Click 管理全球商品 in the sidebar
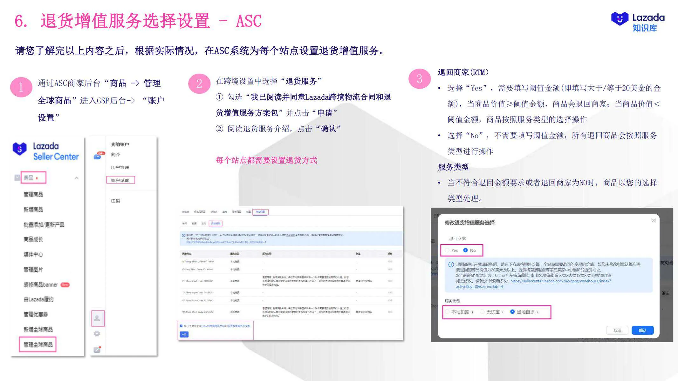Screen dimensions: 678x381 38,344
